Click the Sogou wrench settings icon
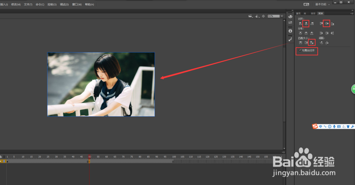The width and height of the screenshot is (355, 185). click(353, 127)
